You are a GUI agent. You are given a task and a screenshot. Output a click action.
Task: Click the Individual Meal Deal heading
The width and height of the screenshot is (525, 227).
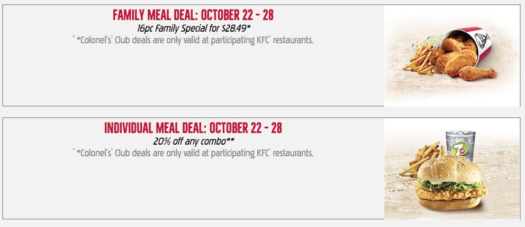point(193,128)
